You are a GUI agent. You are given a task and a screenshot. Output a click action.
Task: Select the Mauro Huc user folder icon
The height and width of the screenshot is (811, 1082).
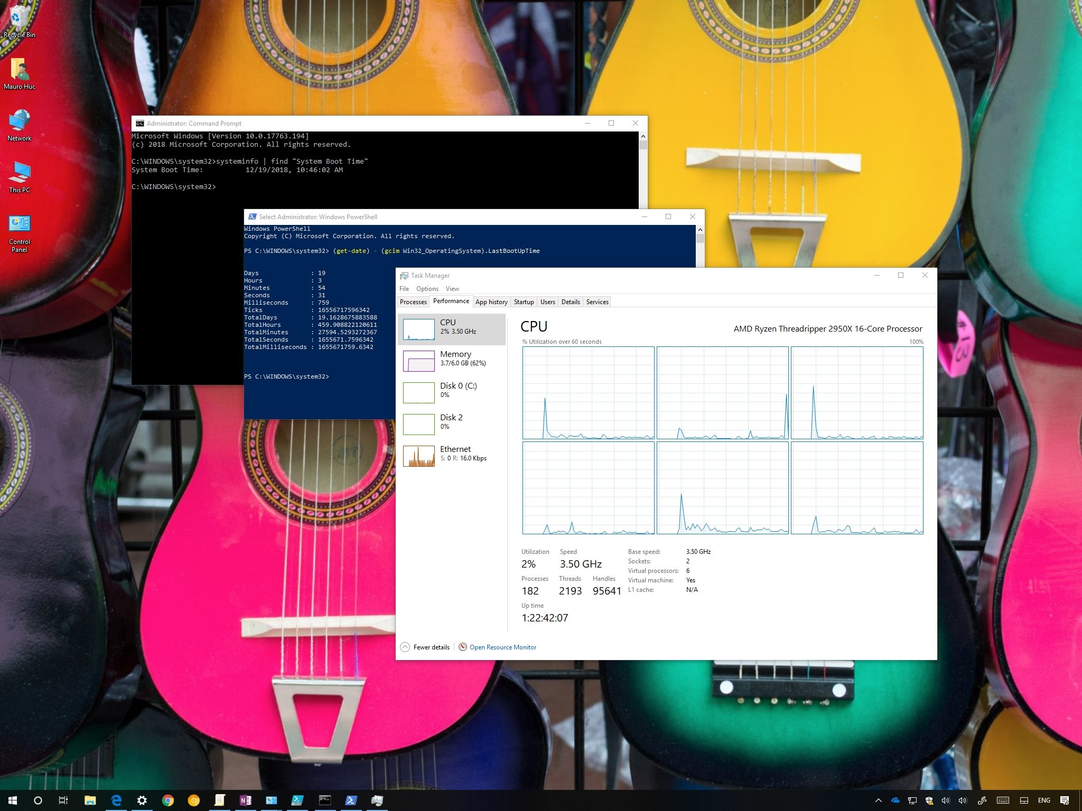20,73
